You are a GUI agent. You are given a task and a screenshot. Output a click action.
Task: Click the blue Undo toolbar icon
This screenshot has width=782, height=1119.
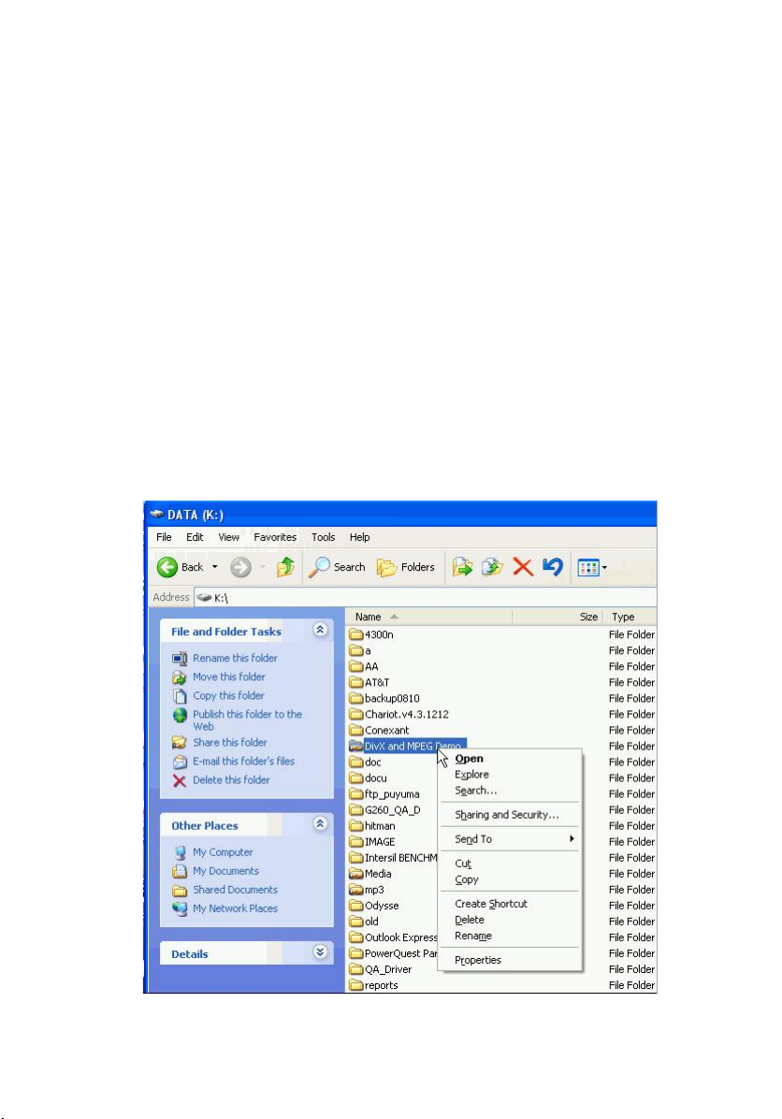point(553,567)
